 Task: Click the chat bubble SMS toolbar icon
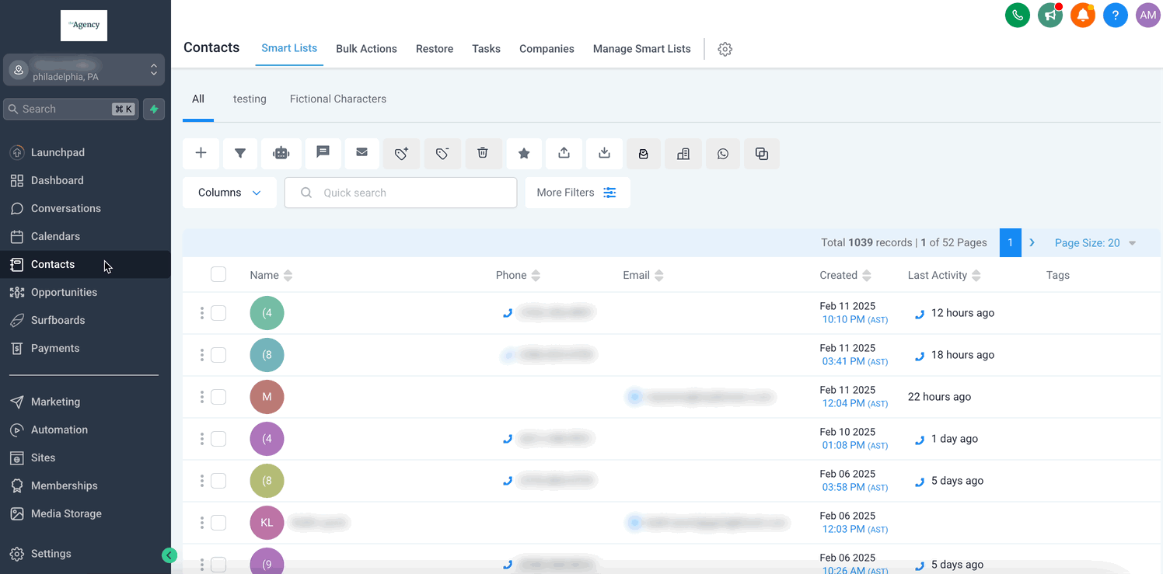(323, 153)
